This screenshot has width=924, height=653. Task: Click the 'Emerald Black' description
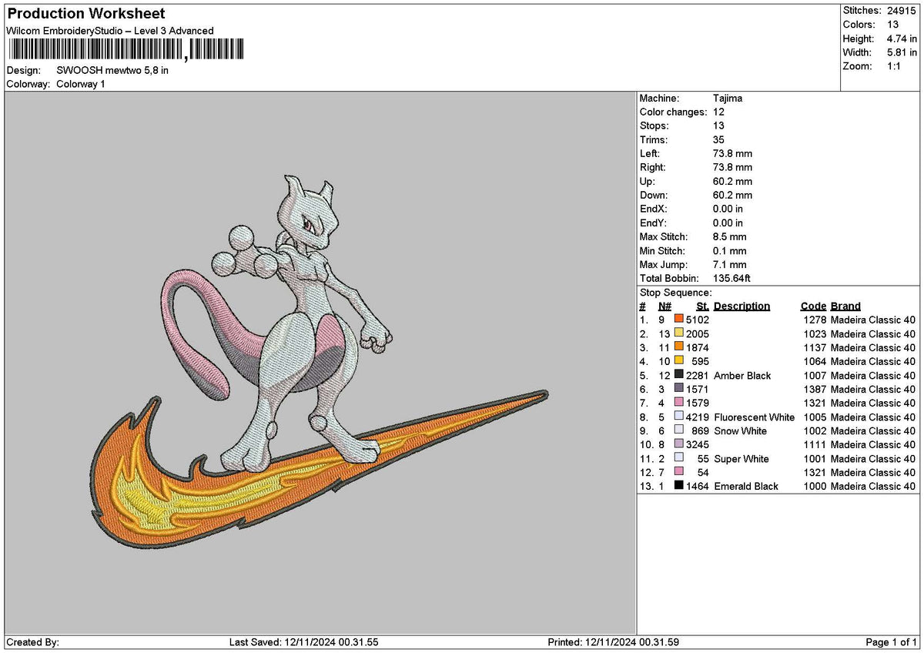(746, 487)
